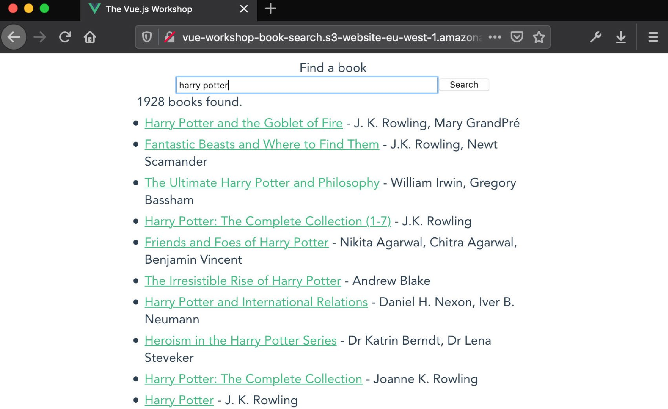Screen dimensions: 668x409
Task: Show the downloads panel
Action: click(621, 37)
